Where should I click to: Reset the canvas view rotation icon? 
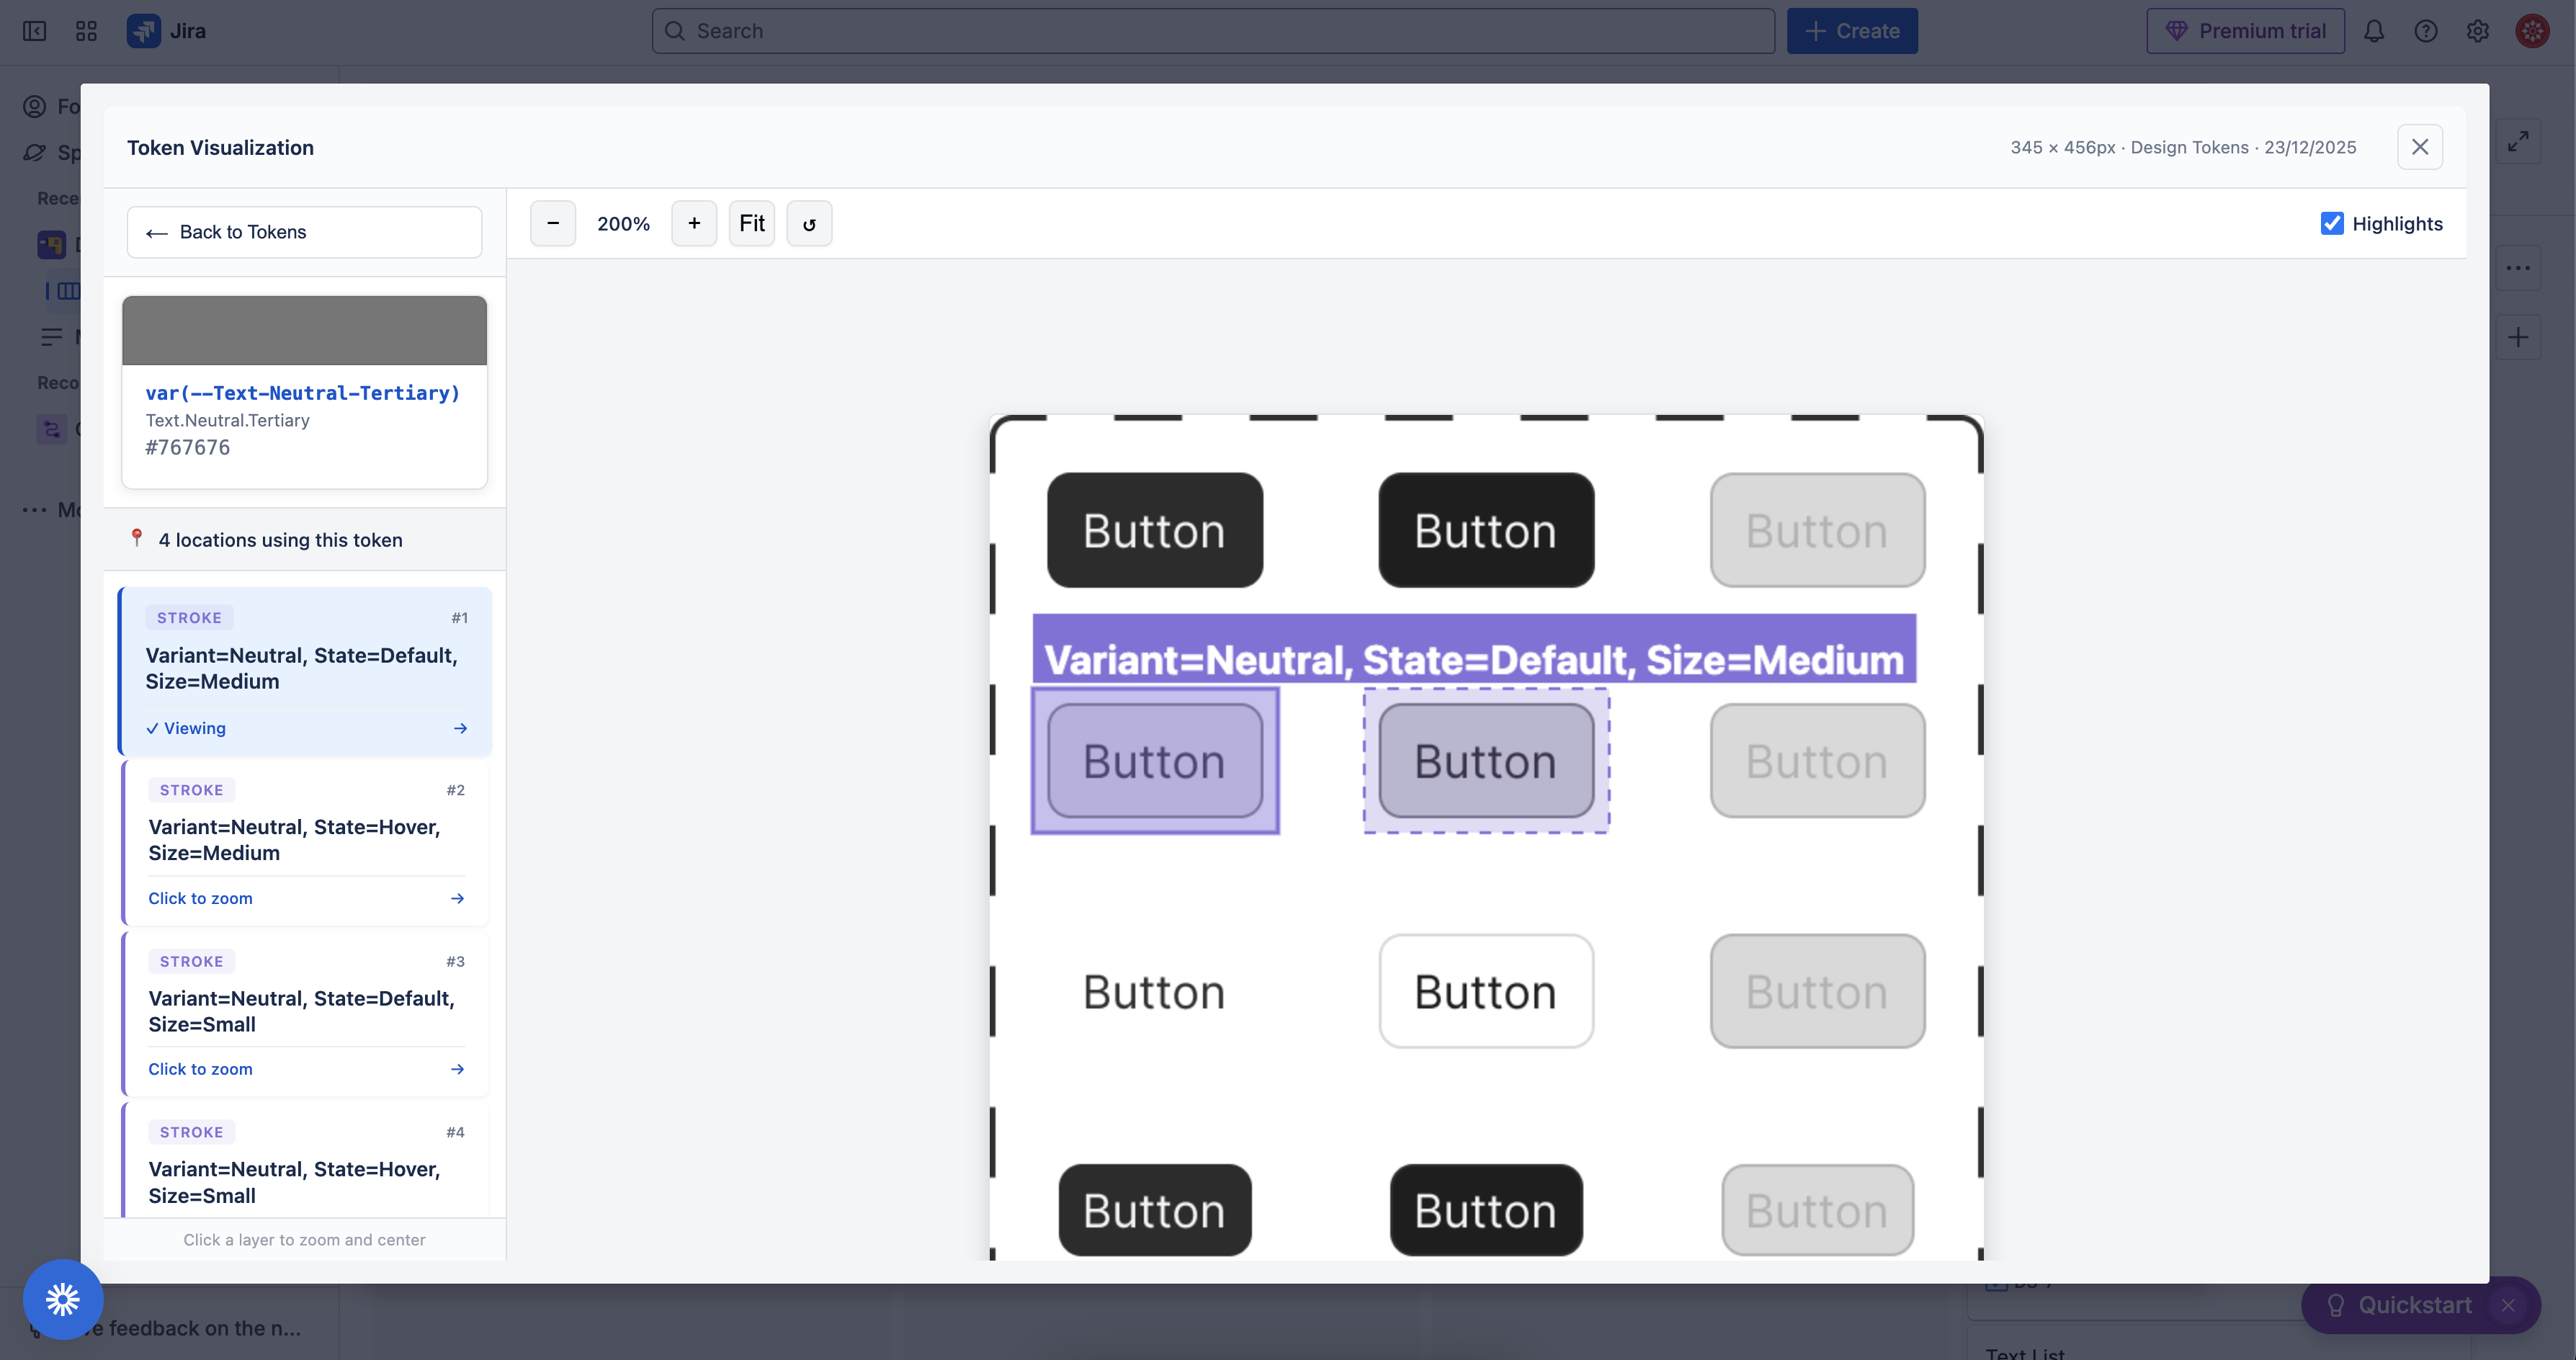click(809, 223)
